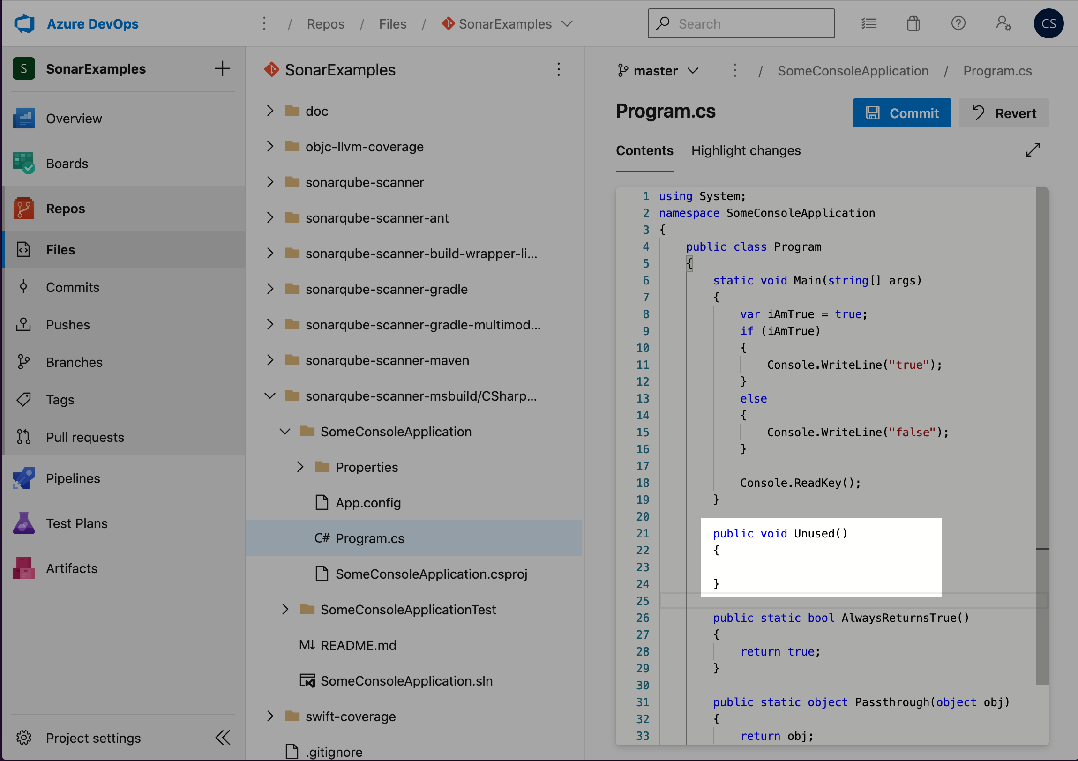The width and height of the screenshot is (1078, 761).
Task: Select Program.cs in the file tree
Action: (414, 538)
